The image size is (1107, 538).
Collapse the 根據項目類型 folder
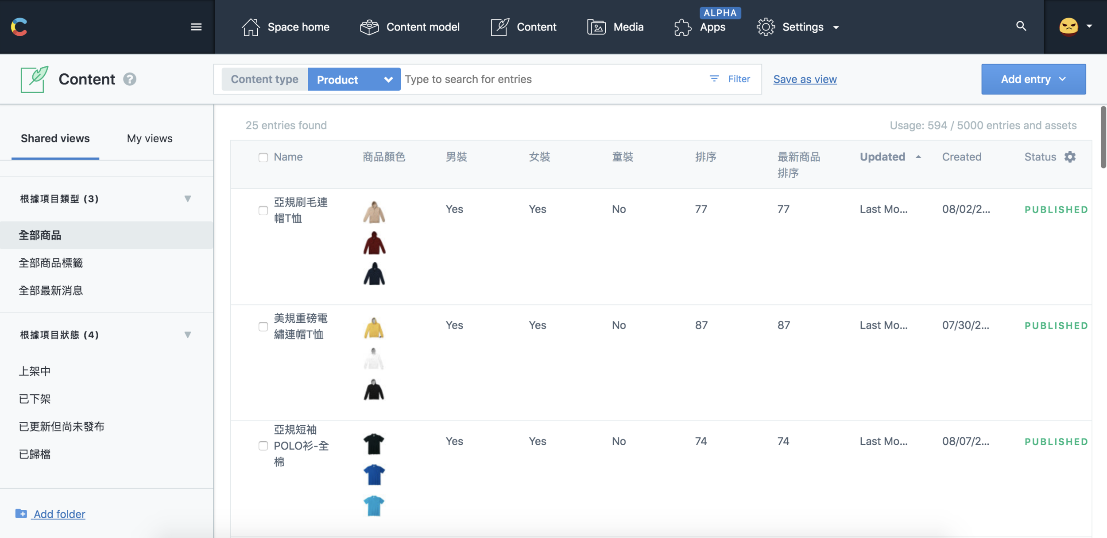[188, 199]
